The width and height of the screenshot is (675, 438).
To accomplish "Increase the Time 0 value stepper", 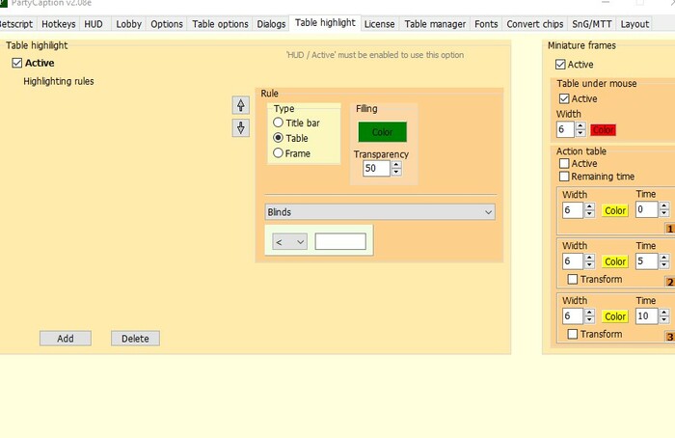I will tap(664, 206).
